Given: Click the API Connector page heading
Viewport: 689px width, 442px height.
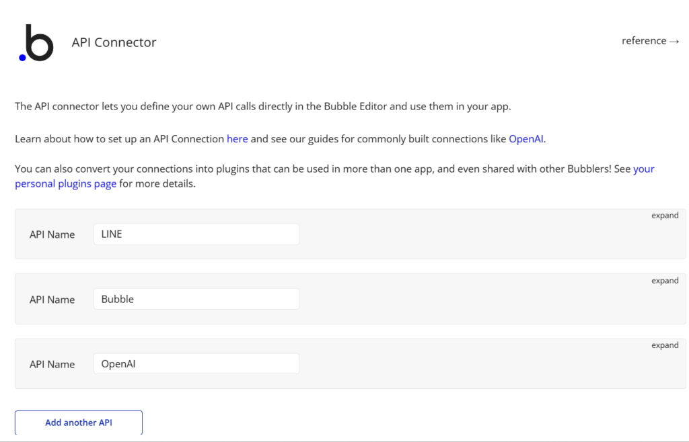Looking at the screenshot, I should (114, 42).
